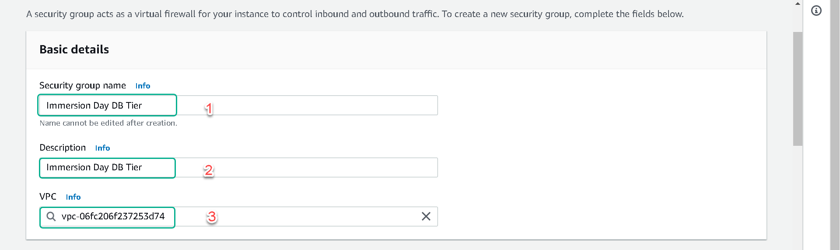Click the red annotation number 2
Viewport: 840px width, 250px height.
pyautogui.click(x=208, y=170)
